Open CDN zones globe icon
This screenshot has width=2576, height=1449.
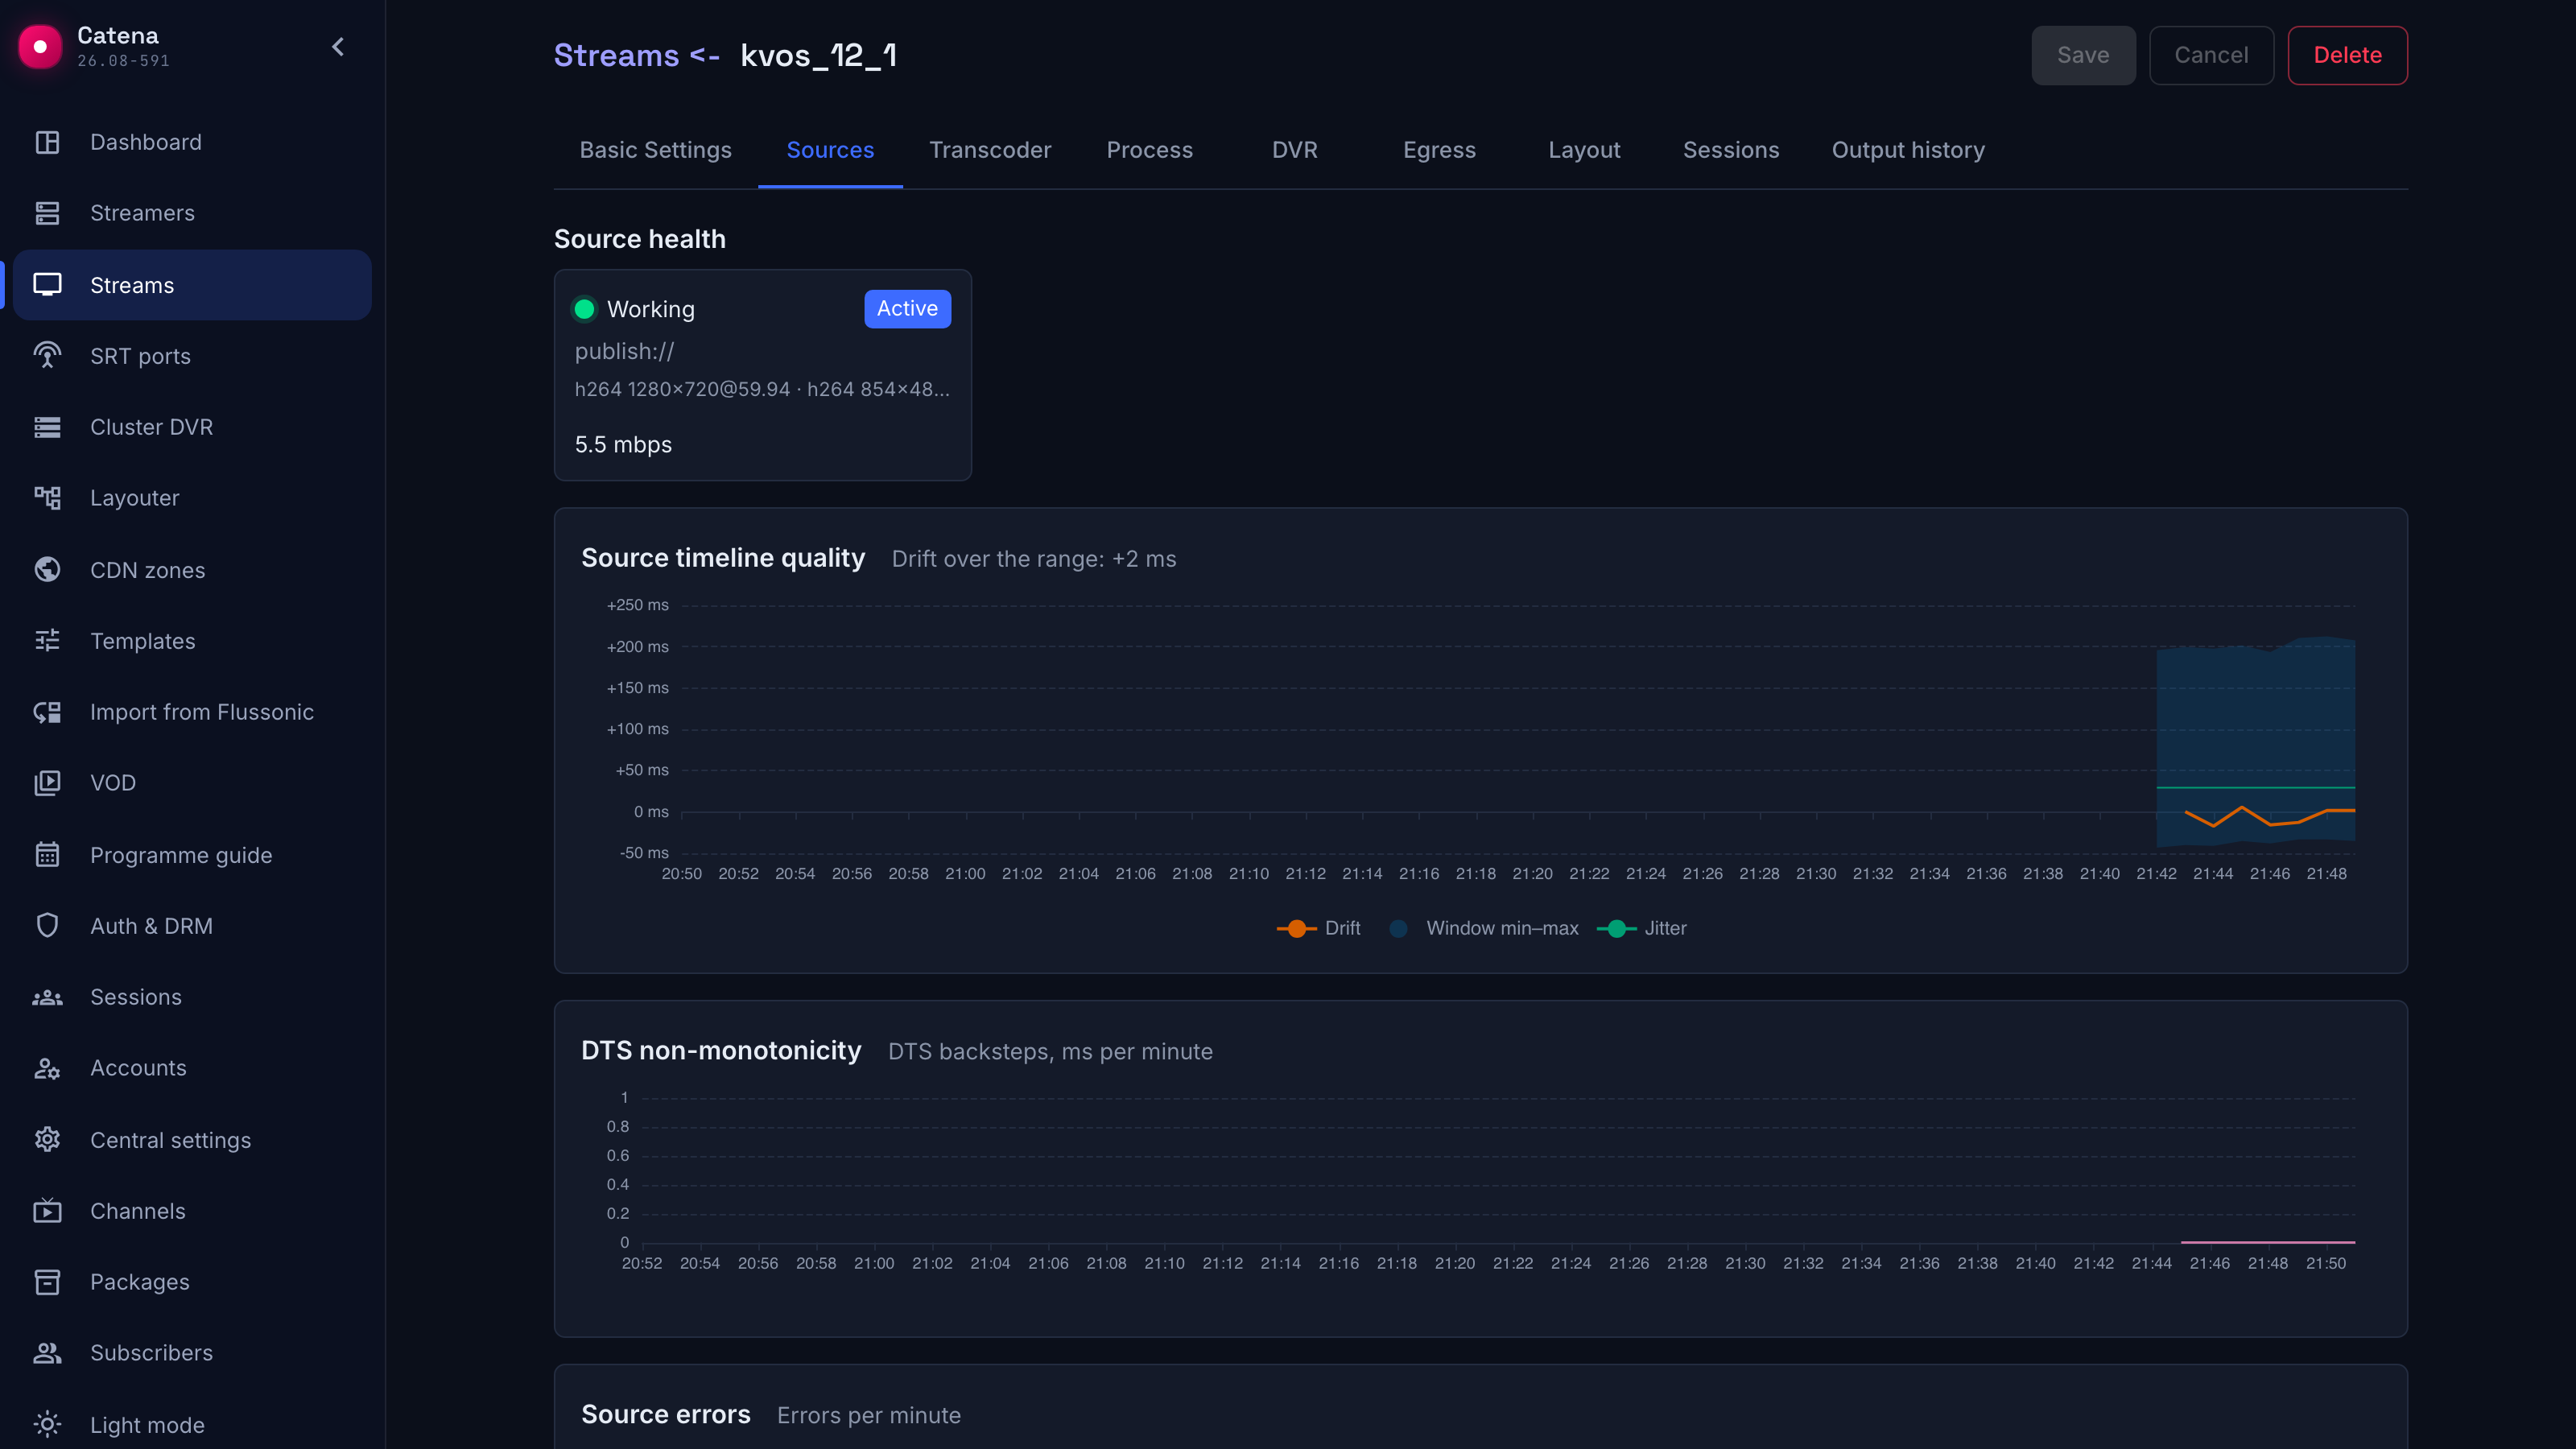[47, 570]
